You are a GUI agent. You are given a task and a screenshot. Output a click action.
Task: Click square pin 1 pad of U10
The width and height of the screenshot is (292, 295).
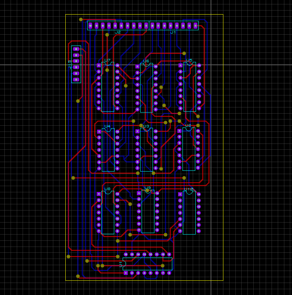pyautogui.click(x=180, y=194)
